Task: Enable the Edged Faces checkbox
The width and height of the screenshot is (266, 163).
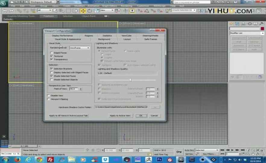Action: tap(52, 53)
